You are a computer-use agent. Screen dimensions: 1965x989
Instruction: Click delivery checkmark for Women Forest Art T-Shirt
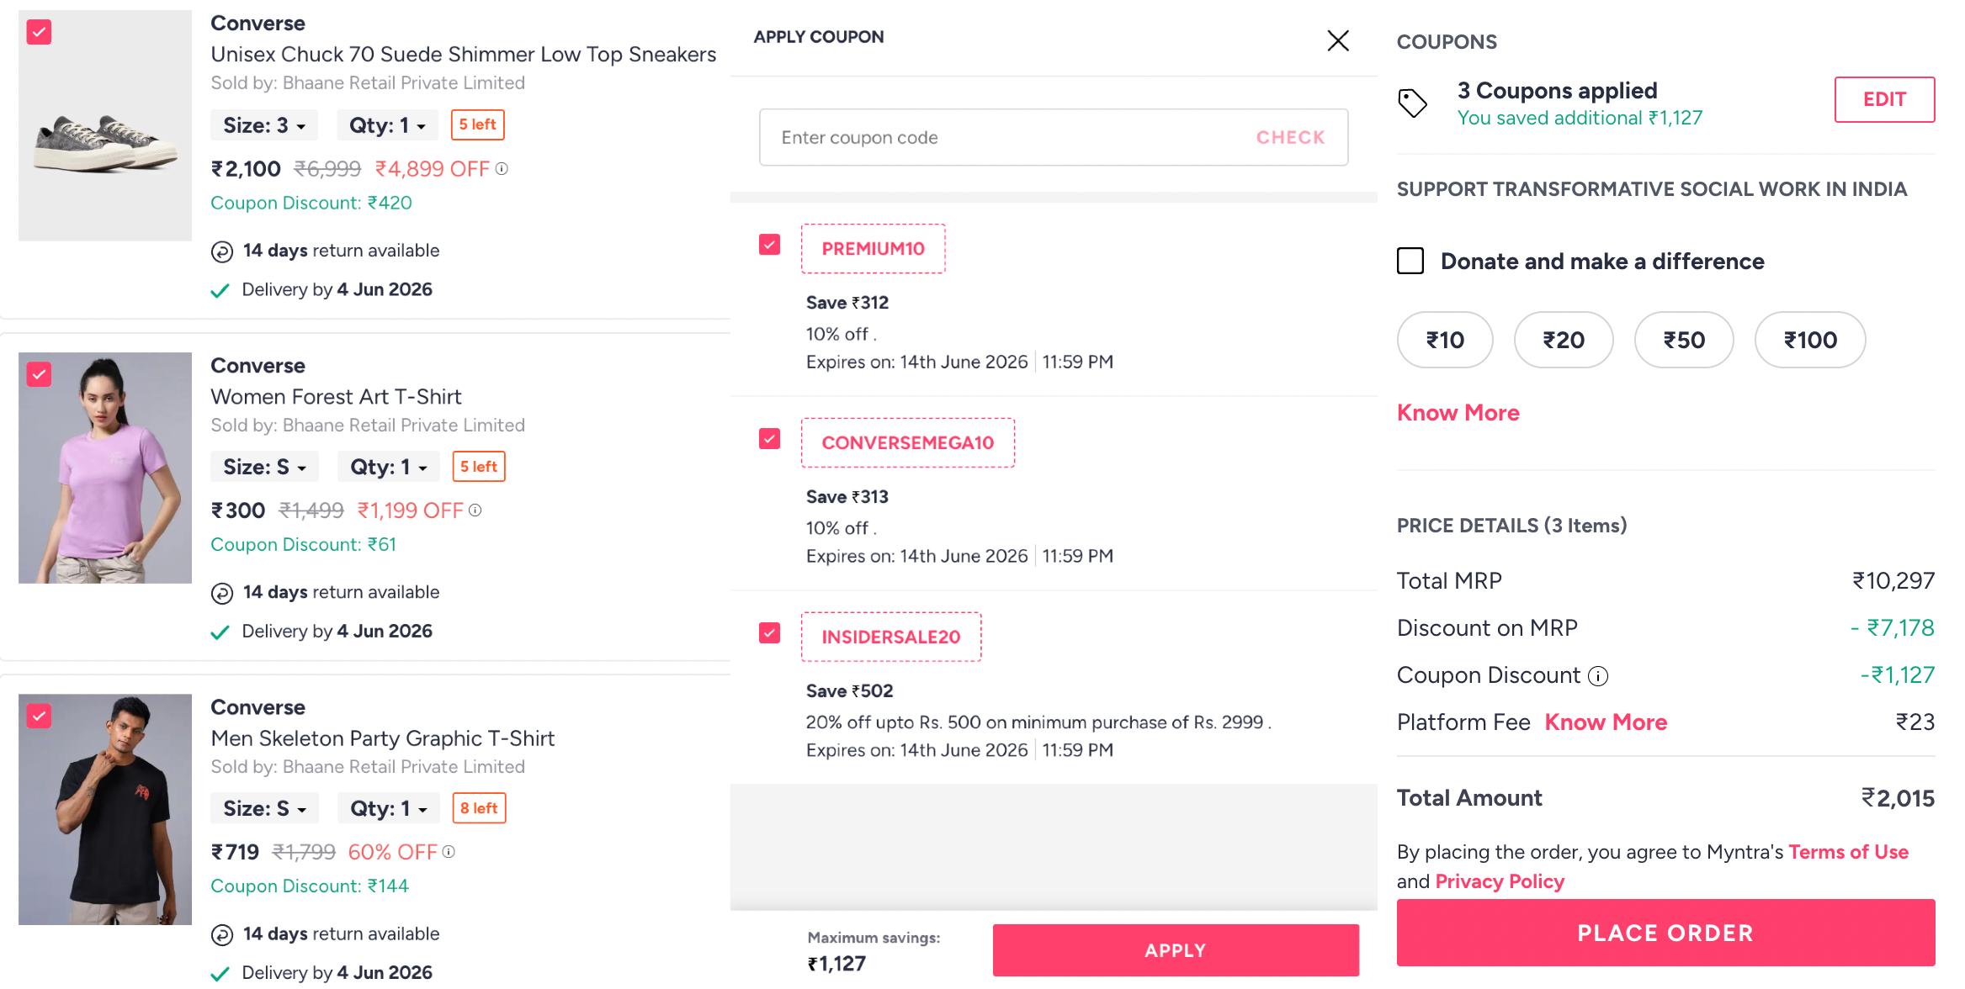pyautogui.click(x=220, y=632)
